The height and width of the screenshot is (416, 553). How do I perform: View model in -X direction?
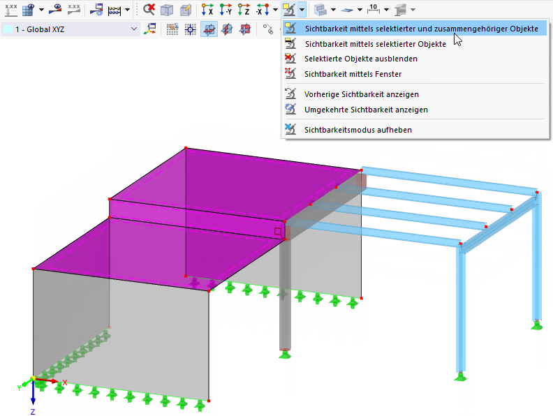click(263, 10)
